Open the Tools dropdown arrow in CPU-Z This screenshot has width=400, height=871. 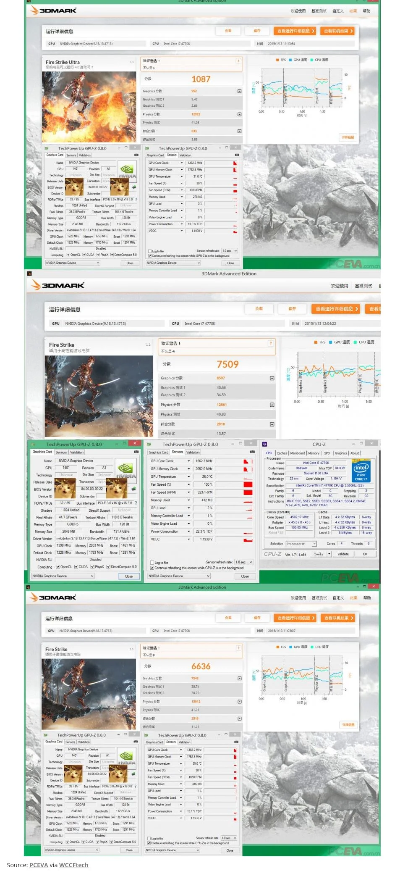pyautogui.click(x=329, y=554)
